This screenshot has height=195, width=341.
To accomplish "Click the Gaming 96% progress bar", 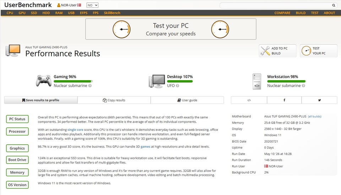I will (x=73, y=82).
